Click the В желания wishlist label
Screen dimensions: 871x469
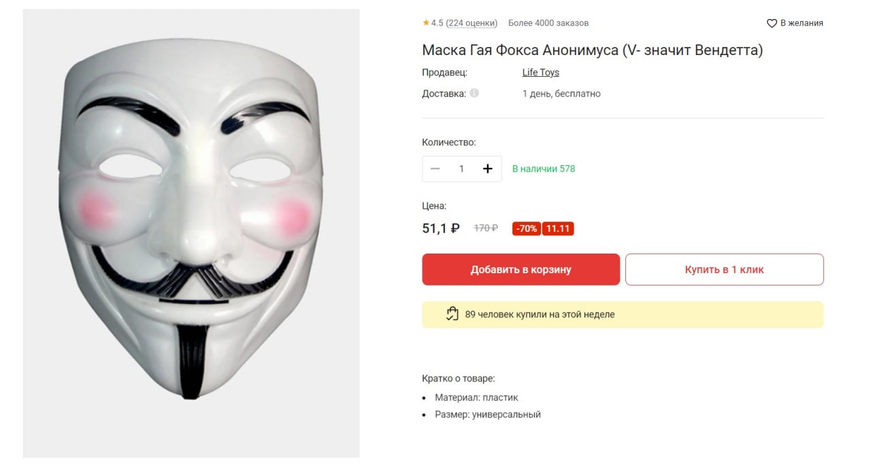tap(802, 23)
